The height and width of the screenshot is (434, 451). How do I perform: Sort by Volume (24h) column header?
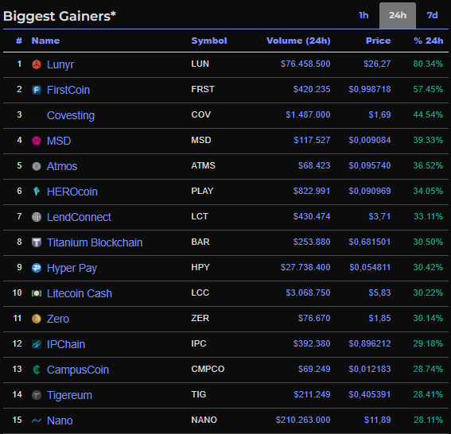coord(298,41)
